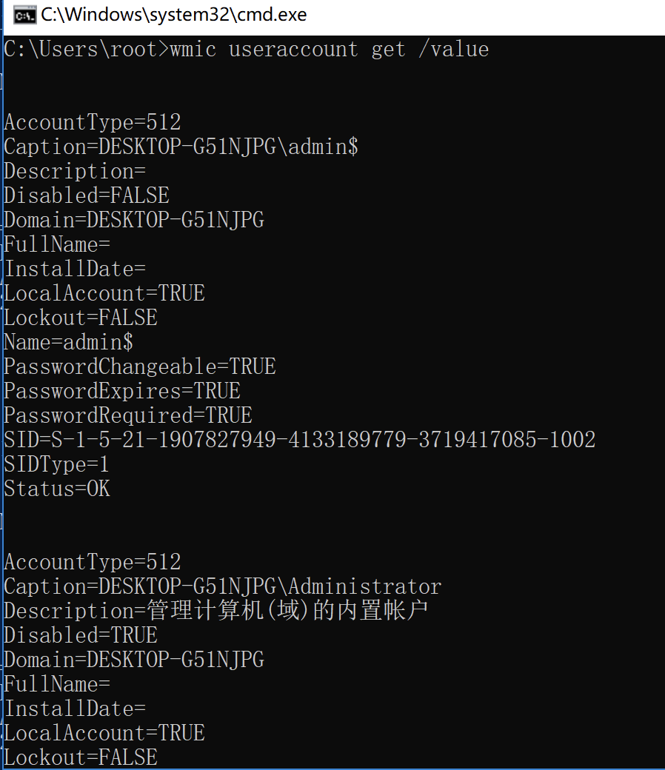
Task: Select the "Name=admin$" output line
Action: point(68,342)
